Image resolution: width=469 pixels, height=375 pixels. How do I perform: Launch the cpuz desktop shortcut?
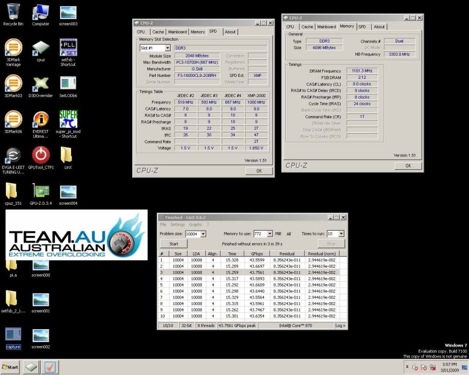41,51
